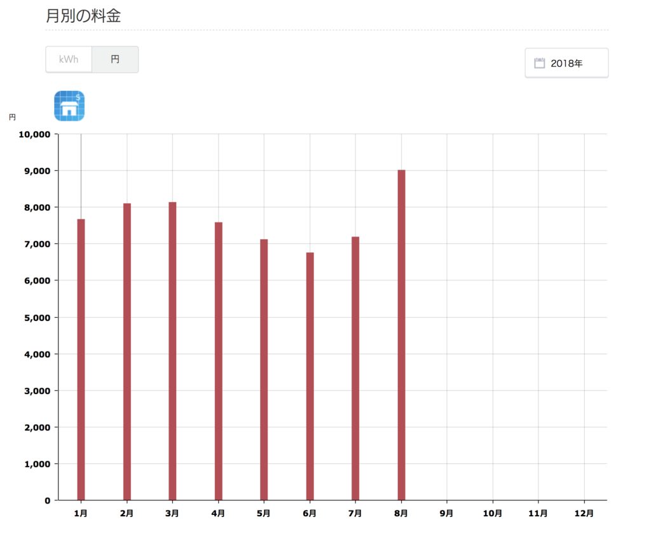Select the tallest bar for 8月
This screenshot has height=534, width=651.
(x=401, y=335)
